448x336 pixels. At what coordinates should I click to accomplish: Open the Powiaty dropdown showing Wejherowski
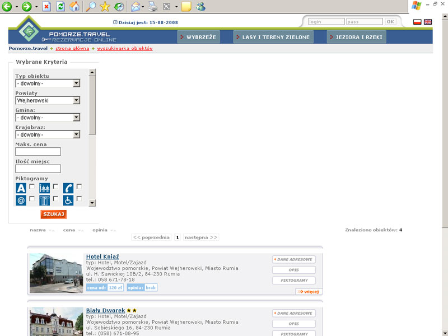click(x=48, y=100)
